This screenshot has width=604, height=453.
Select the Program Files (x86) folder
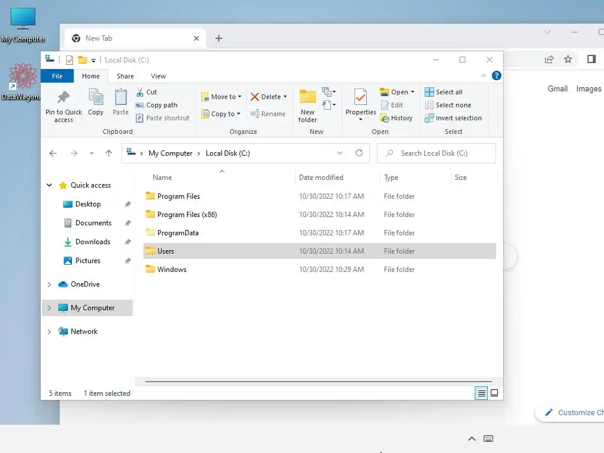(x=319, y=215)
